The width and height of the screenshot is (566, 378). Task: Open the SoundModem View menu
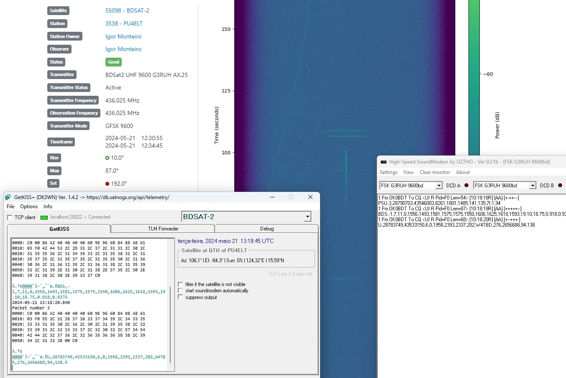pyautogui.click(x=408, y=172)
